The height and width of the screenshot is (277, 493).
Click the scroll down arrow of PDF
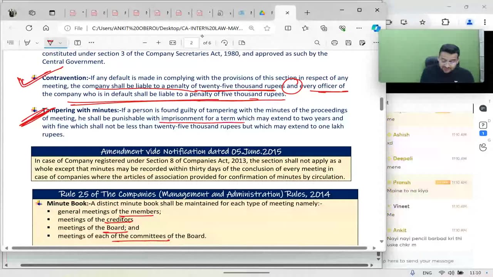click(382, 241)
